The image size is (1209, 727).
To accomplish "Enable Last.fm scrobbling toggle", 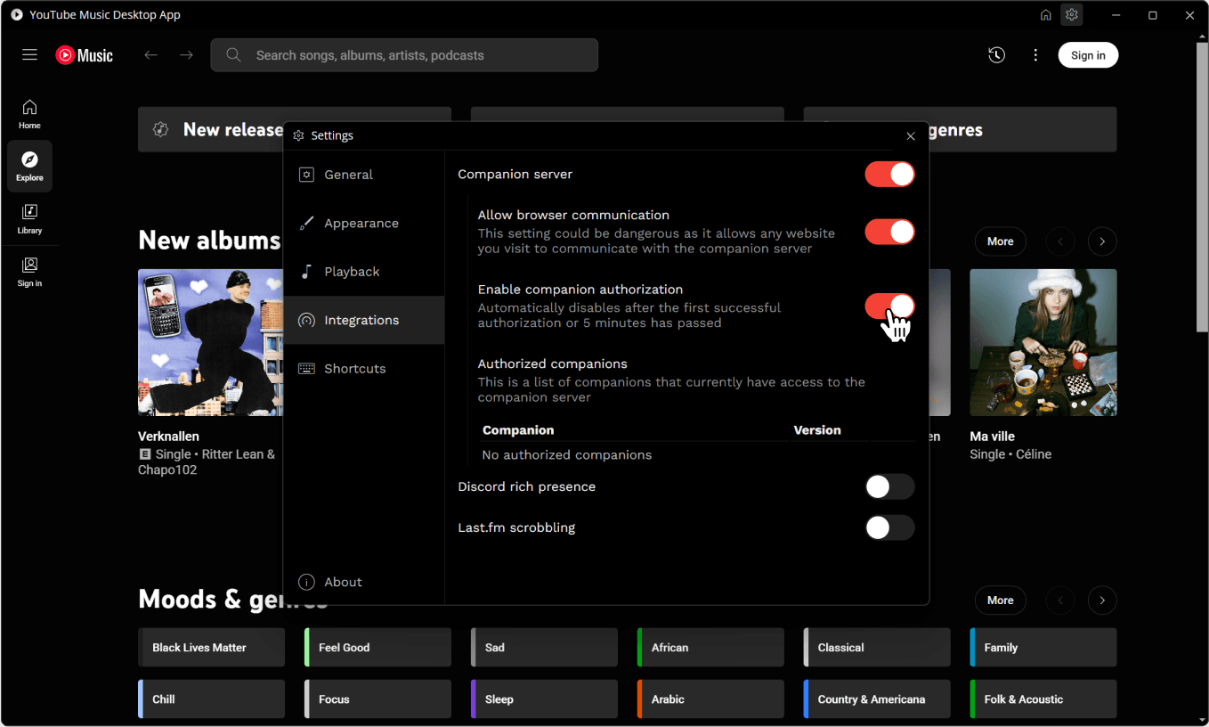I will pos(889,527).
